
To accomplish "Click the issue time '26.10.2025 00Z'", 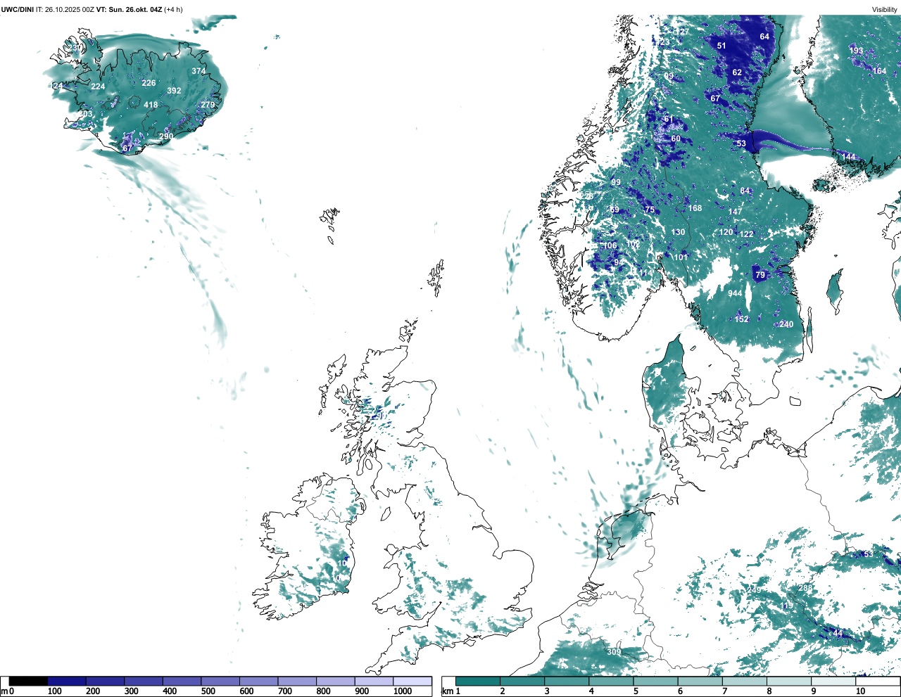I will (70, 9).
